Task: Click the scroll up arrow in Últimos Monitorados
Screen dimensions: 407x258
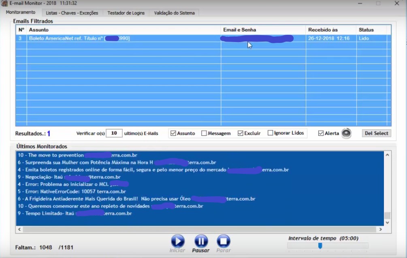Action: click(387, 155)
